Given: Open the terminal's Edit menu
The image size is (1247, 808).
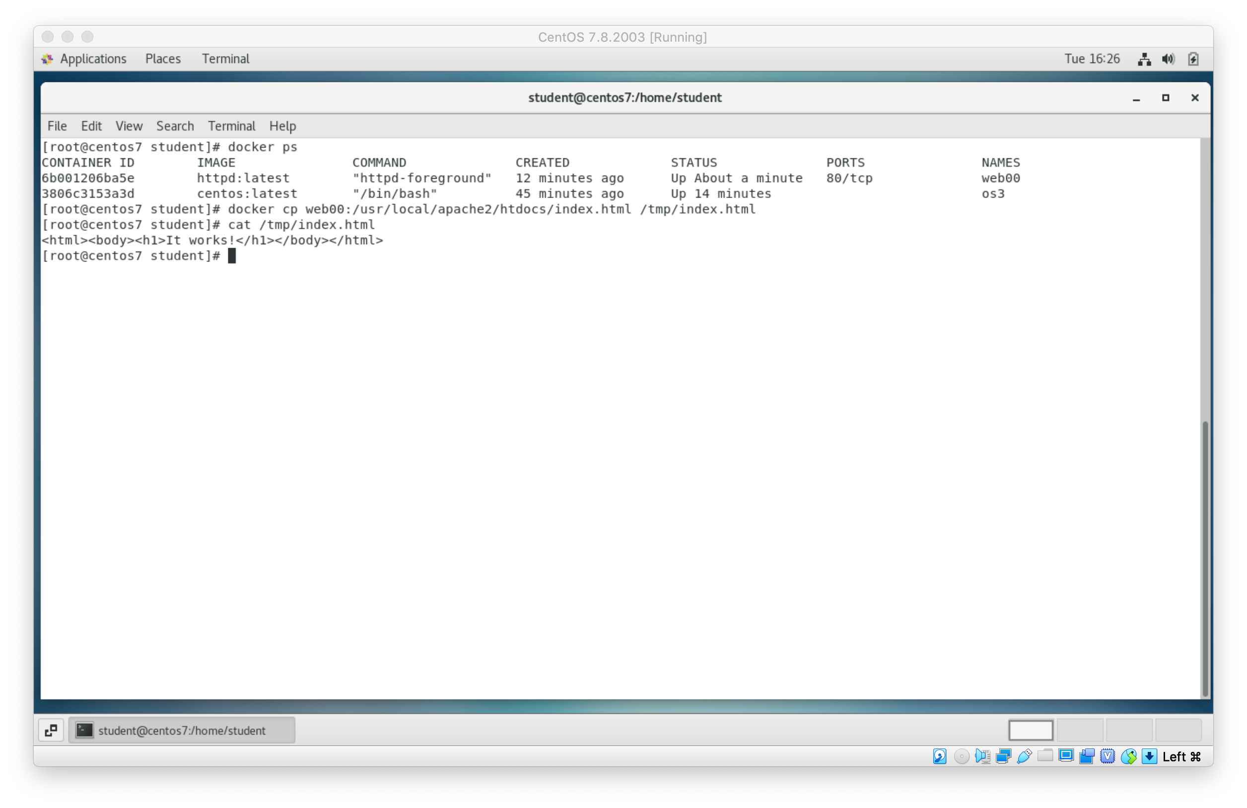Looking at the screenshot, I should (91, 126).
